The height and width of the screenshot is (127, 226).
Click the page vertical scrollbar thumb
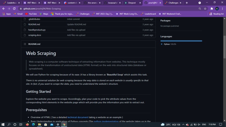point(225,47)
